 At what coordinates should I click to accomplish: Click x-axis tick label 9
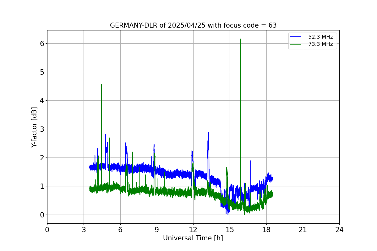coord(157,230)
